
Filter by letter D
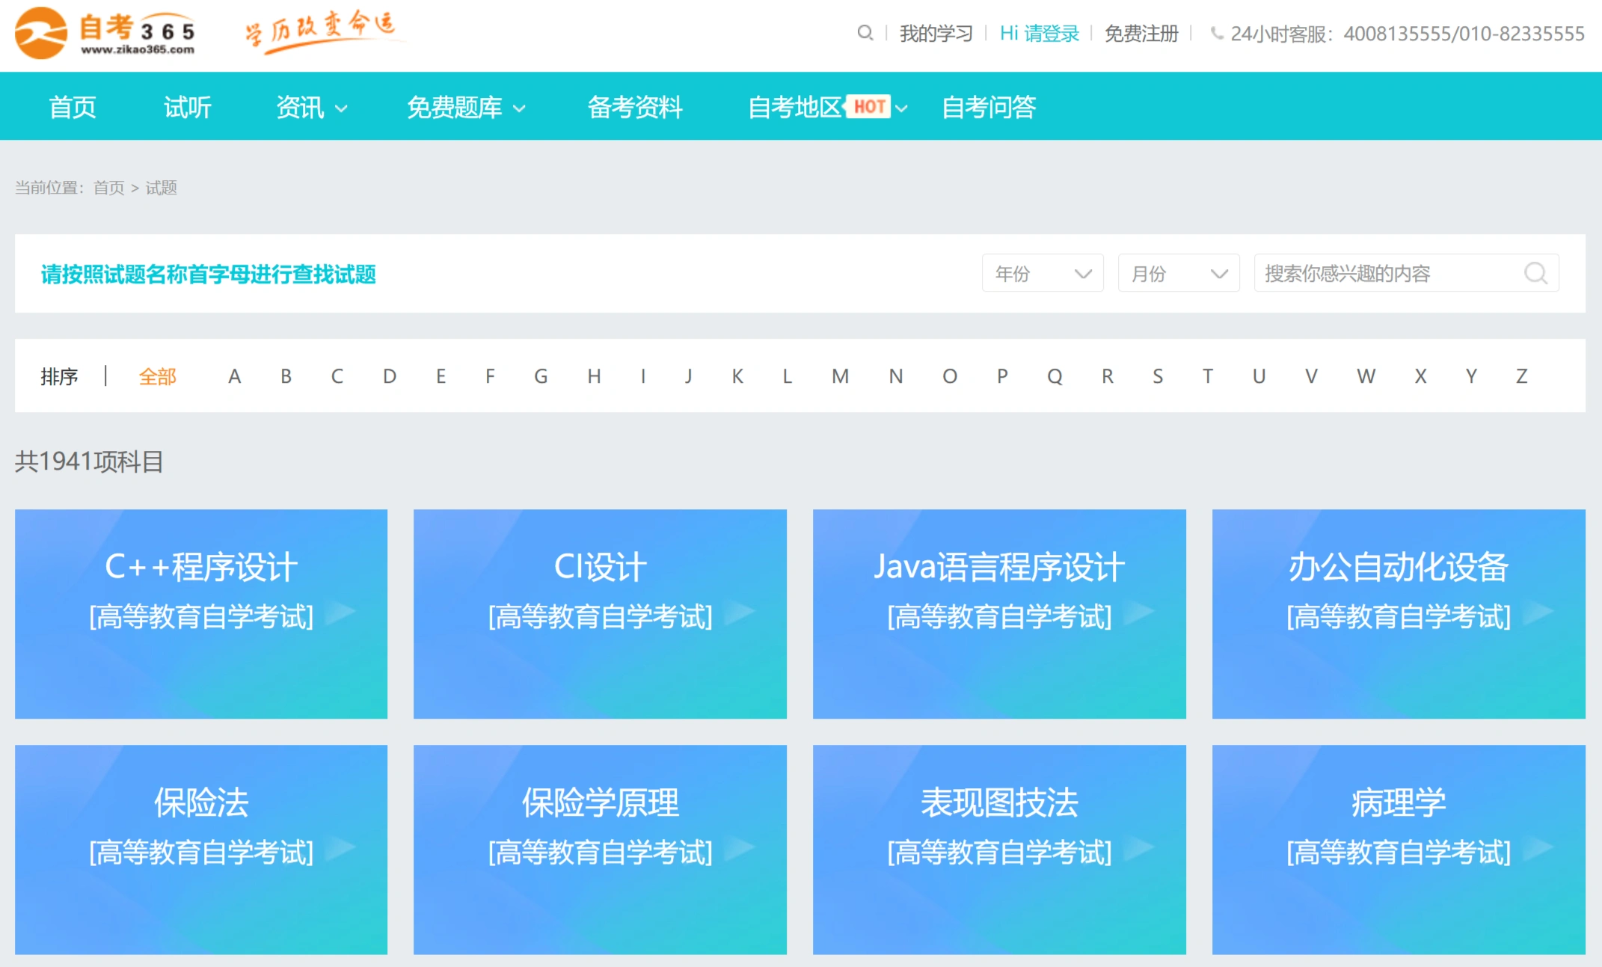(x=390, y=376)
